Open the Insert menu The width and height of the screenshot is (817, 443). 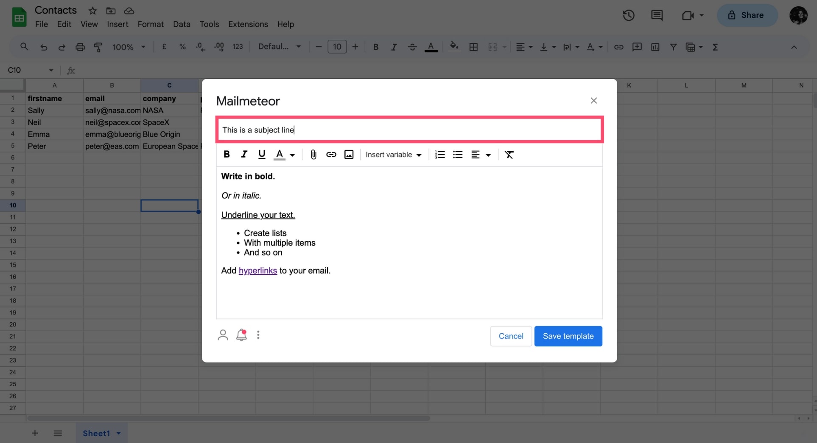point(118,24)
